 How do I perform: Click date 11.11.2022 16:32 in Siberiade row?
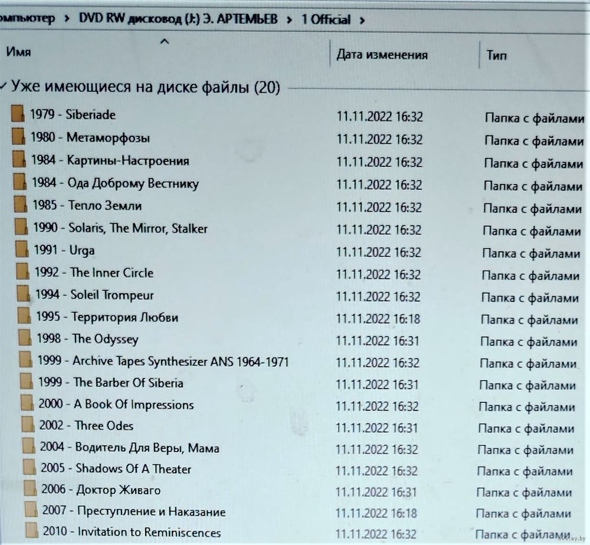point(379,117)
